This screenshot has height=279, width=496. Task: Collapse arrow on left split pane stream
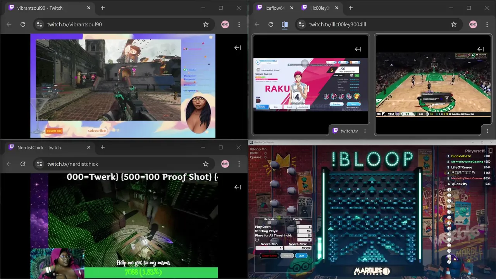tap(358, 49)
